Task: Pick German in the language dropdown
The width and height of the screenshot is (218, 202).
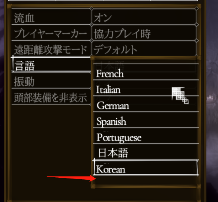Action: [146, 104]
